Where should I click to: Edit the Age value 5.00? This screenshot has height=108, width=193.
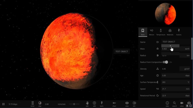pos(170,75)
